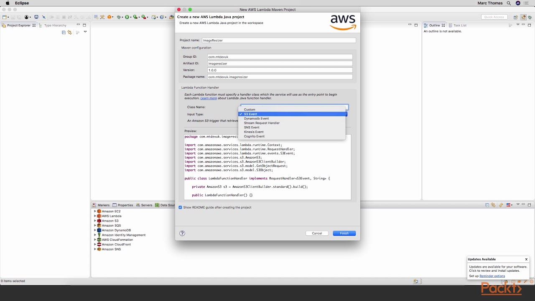The height and width of the screenshot is (301, 535).
Task: Click the Project name input field
Action: click(279, 41)
